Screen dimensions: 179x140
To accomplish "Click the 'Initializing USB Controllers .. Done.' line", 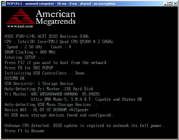I will tap(45, 73).
